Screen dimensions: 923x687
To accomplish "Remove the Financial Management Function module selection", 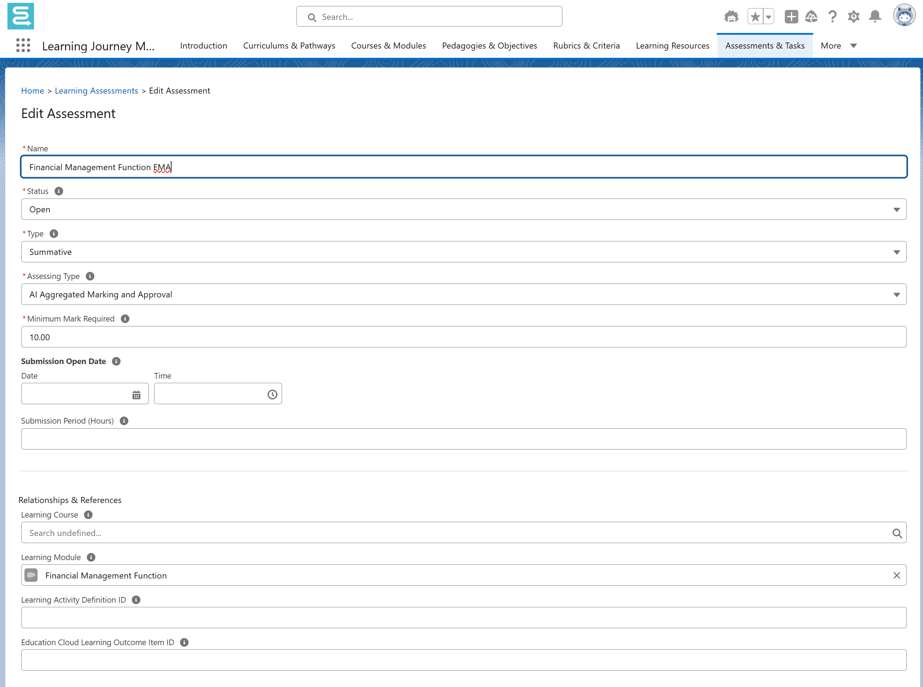I will (896, 576).
